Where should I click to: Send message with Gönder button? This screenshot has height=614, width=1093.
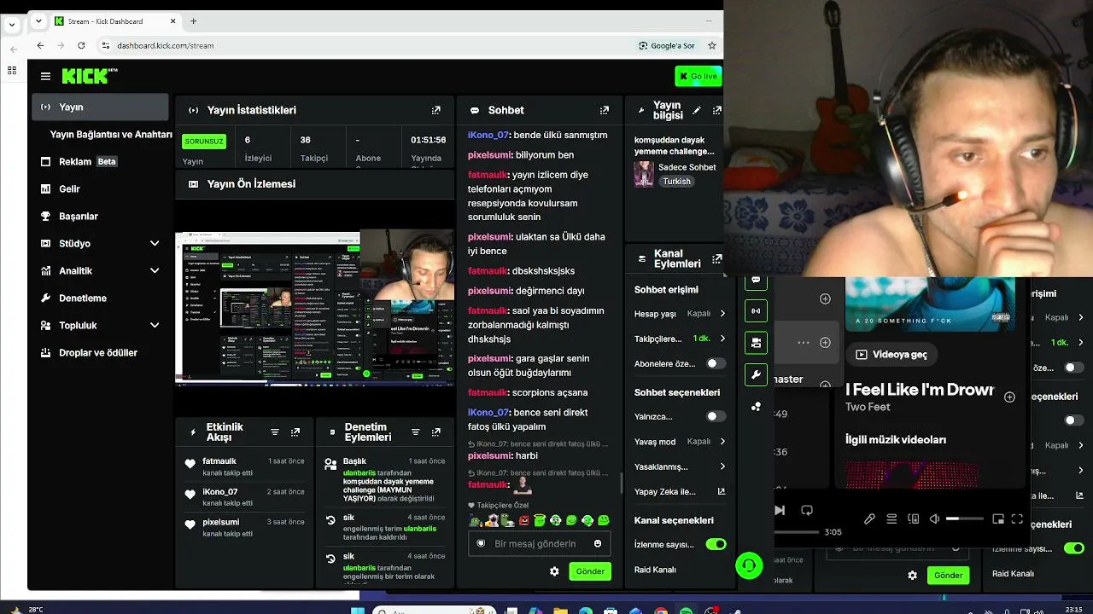[x=590, y=571]
